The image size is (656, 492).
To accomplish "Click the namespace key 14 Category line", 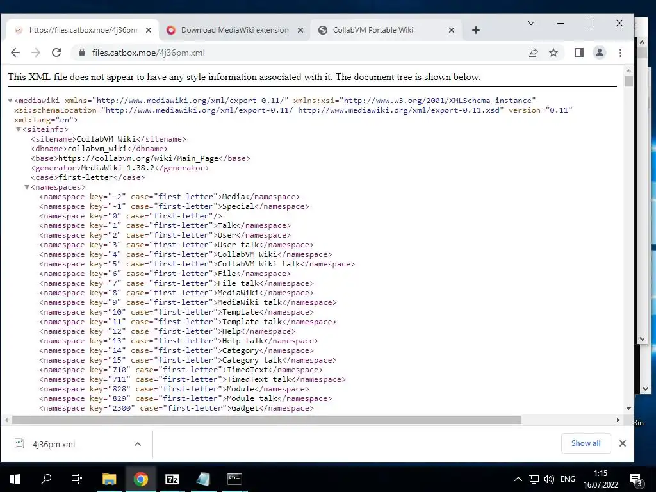I will tap(176, 350).
